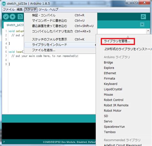Viewport: 152px width, 146px height.
Task: Open the tab dropdown arrow button
Action: tap(142, 24)
